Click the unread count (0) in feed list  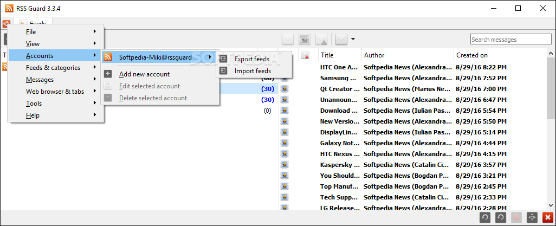tap(267, 111)
